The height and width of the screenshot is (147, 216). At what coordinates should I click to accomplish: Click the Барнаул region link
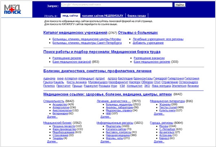click(164, 138)
